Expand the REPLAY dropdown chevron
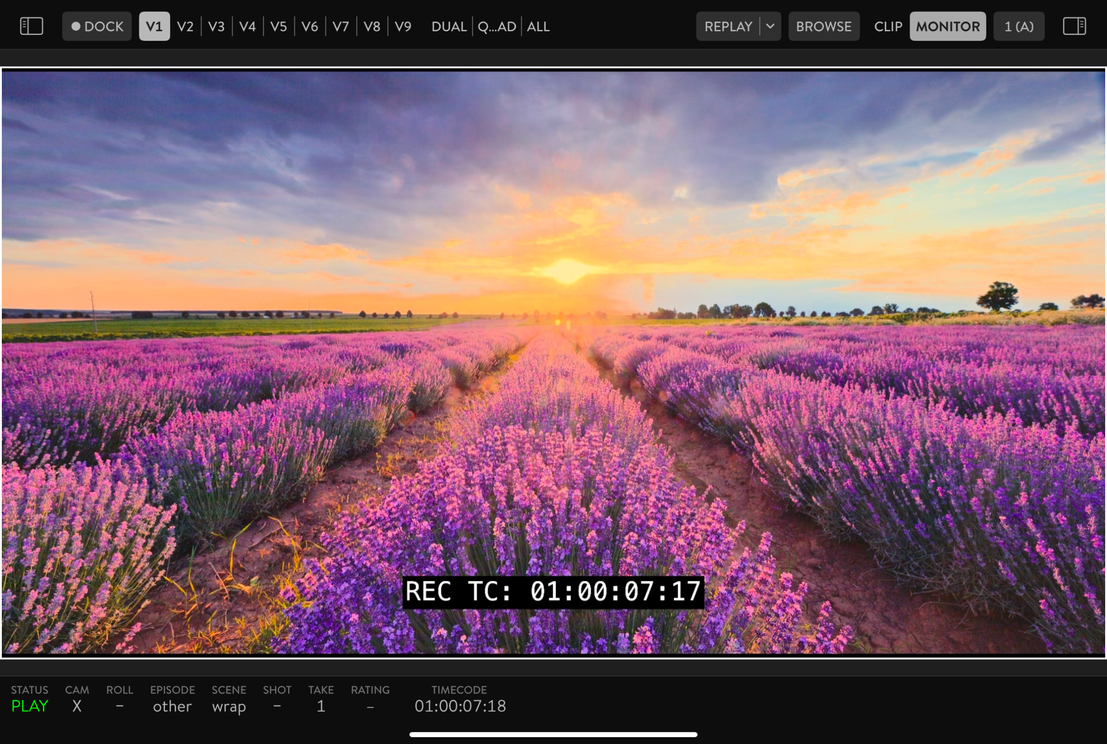1107x744 pixels. tap(770, 26)
